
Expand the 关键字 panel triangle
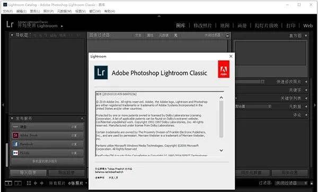click(x=306, y=90)
